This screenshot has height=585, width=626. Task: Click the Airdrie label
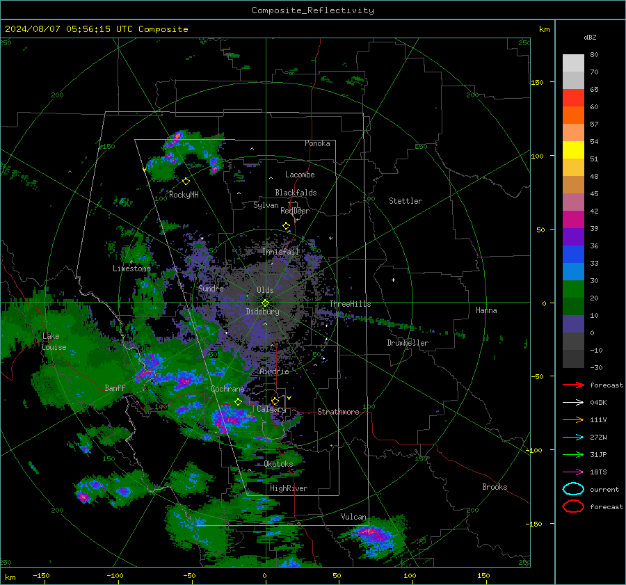point(274,371)
